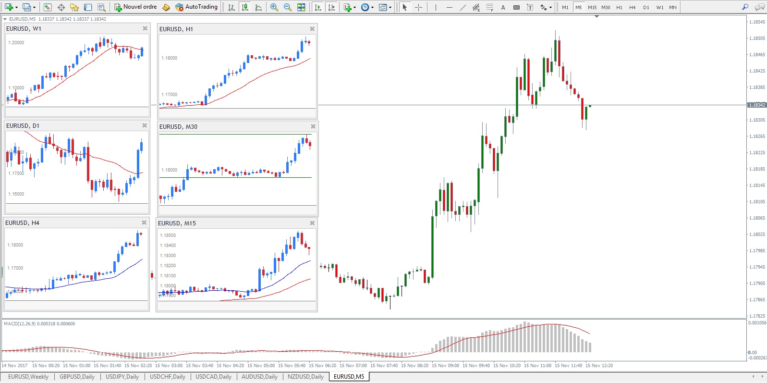This screenshot has height=383, width=767.
Task: Click the Zoom In magnifier icon
Action: (274, 7)
